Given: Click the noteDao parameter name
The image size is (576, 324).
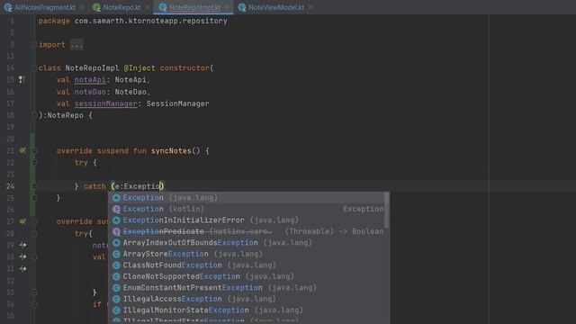Looking at the screenshot, I should click(90, 92).
